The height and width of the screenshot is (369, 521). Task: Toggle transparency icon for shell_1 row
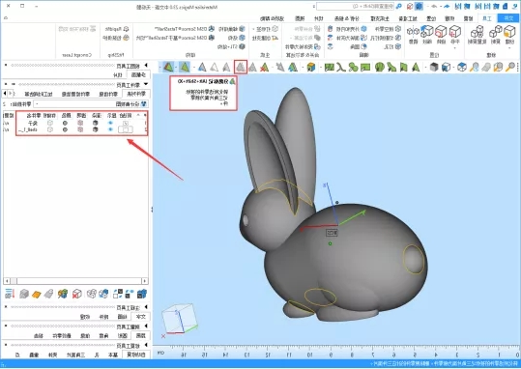(80, 129)
